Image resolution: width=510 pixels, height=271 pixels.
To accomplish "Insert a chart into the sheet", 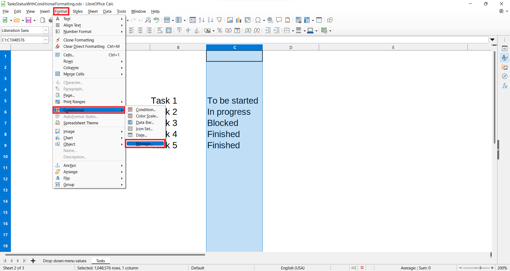I will click(239, 20).
